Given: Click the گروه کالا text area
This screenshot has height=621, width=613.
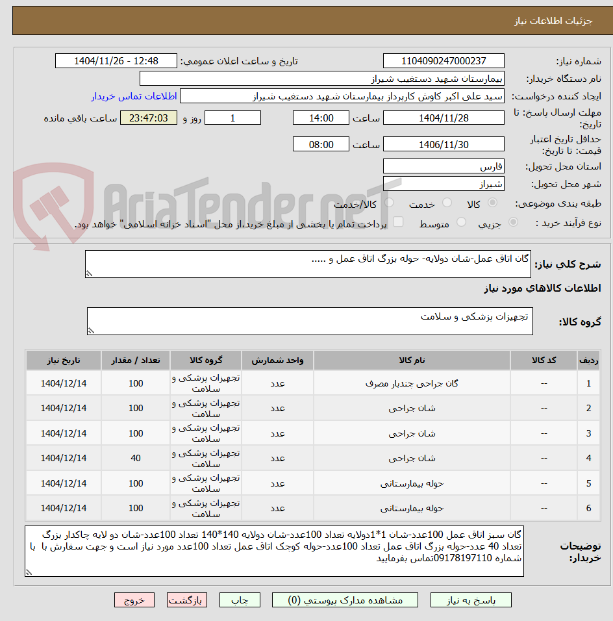Looking at the screenshot, I should (310, 321).
